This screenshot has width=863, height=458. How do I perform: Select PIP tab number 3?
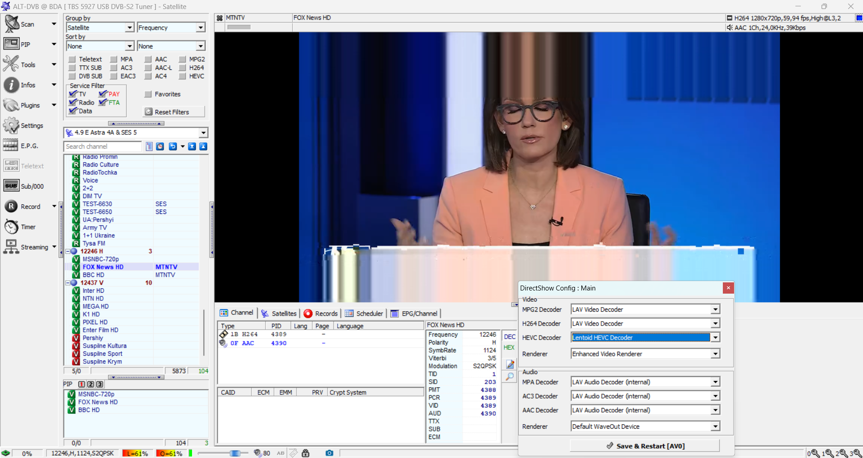coord(100,384)
